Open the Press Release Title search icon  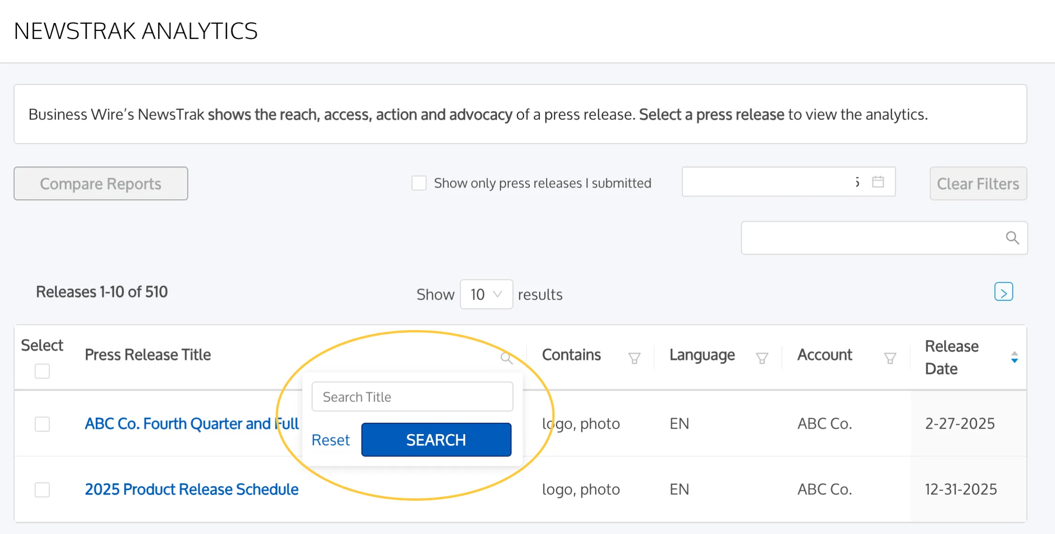[506, 358]
